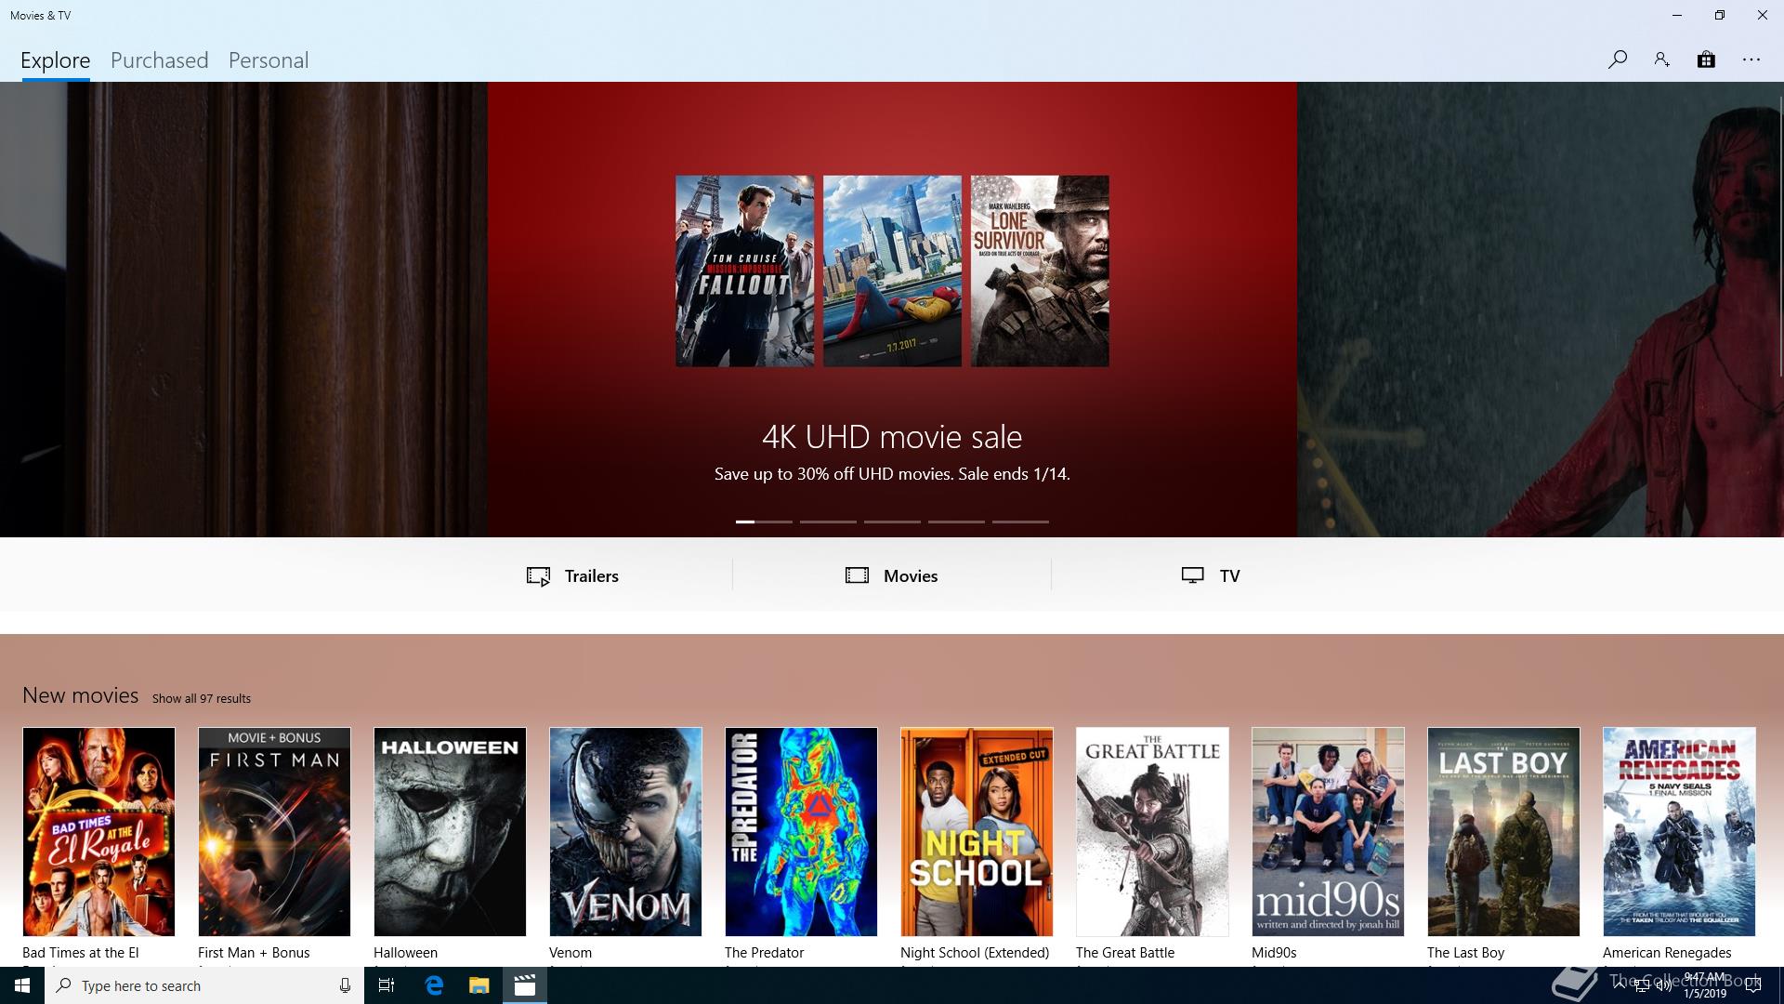Switch to the Purchased tab
Viewport: 1784px width, 1004px height.
[x=159, y=60]
